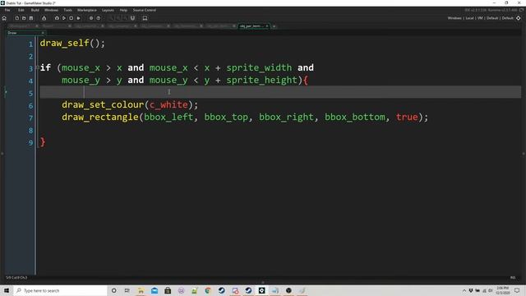Create a new project using toolbar icon
The width and height of the screenshot is (526, 296).
17,18
